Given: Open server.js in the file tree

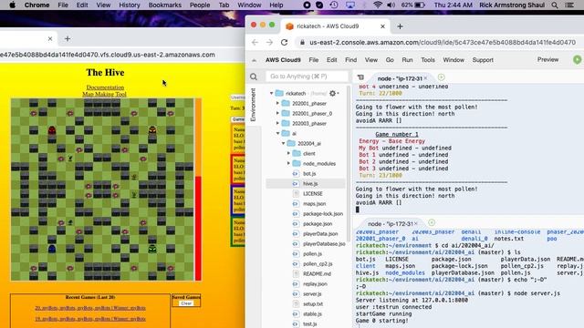Looking at the screenshot, I should pos(312,293).
